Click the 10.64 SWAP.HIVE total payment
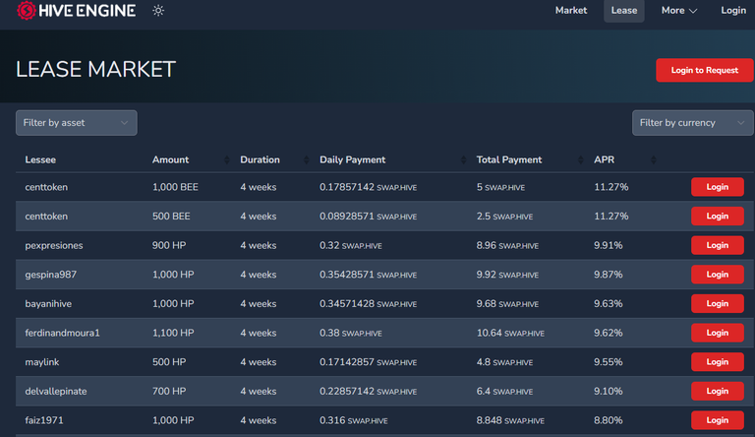The image size is (755, 437). click(510, 333)
